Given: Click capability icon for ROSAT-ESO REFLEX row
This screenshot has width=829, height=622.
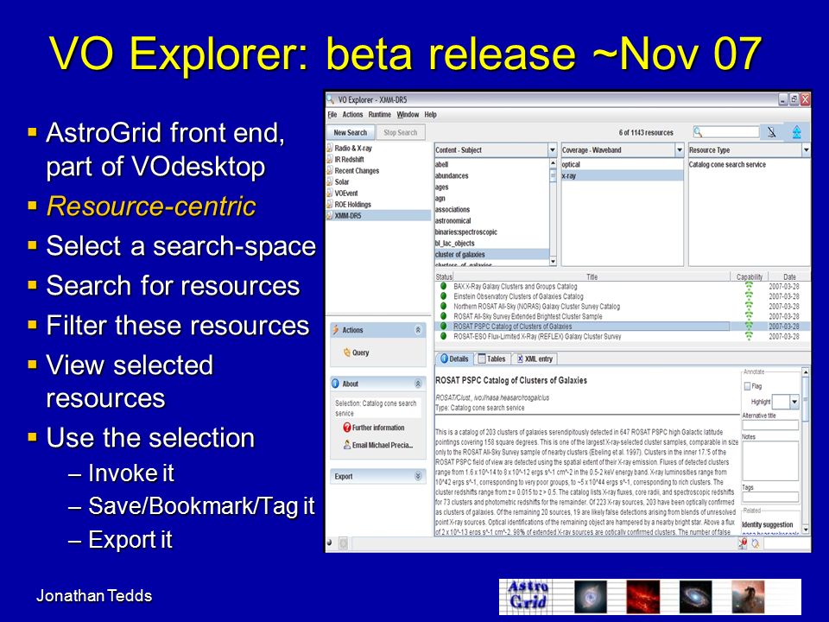Looking at the screenshot, I should click(x=750, y=336).
